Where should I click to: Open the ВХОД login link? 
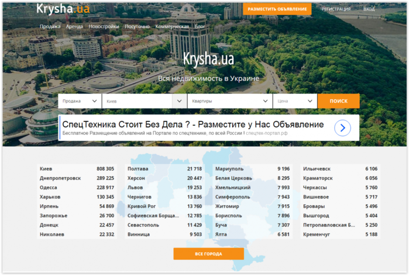(x=369, y=9)
